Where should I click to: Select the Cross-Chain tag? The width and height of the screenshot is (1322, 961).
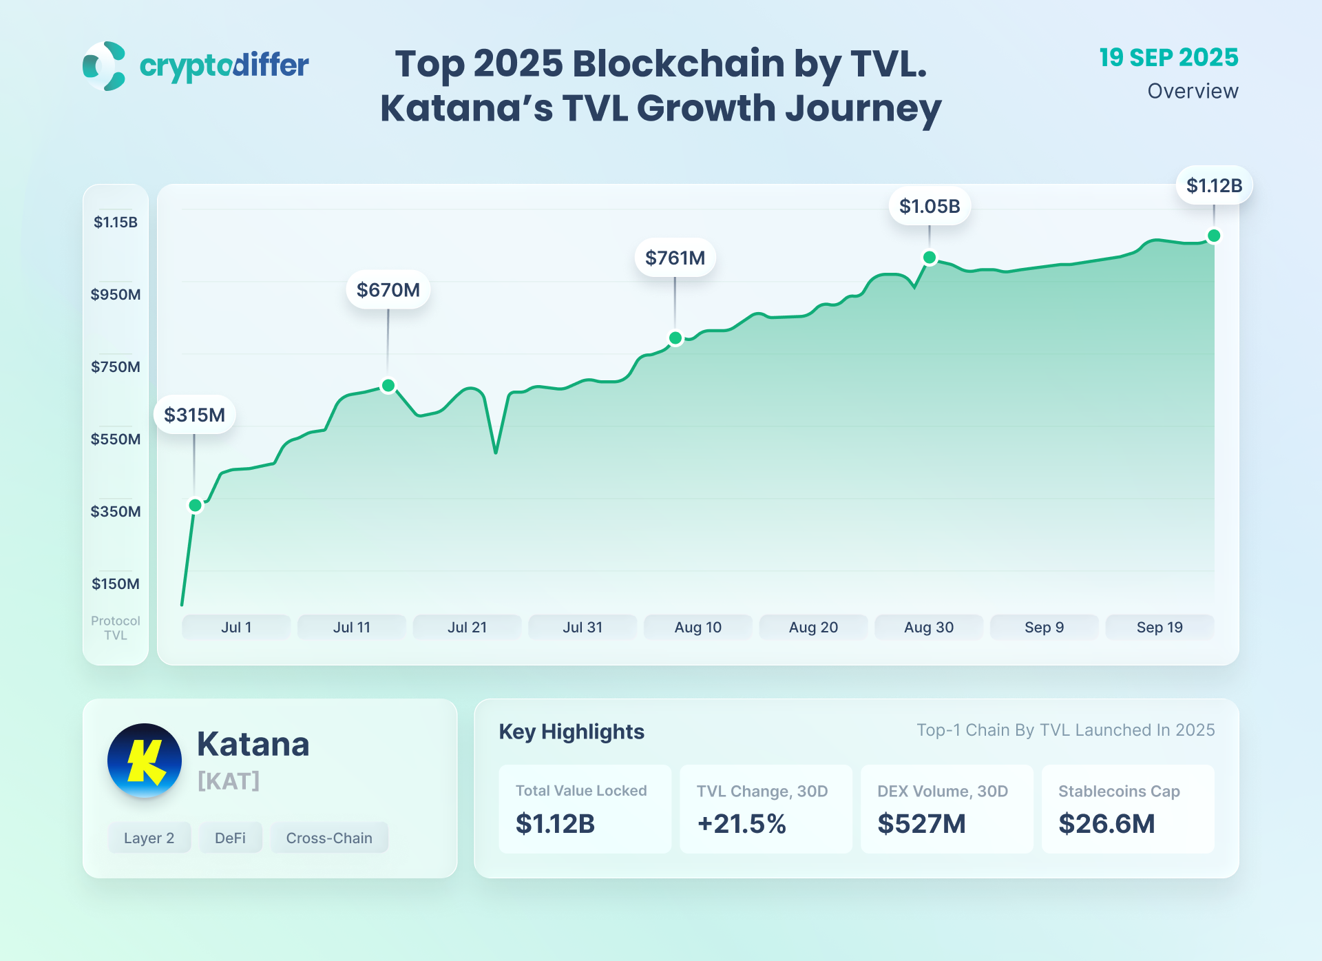[x=329, y=838]
